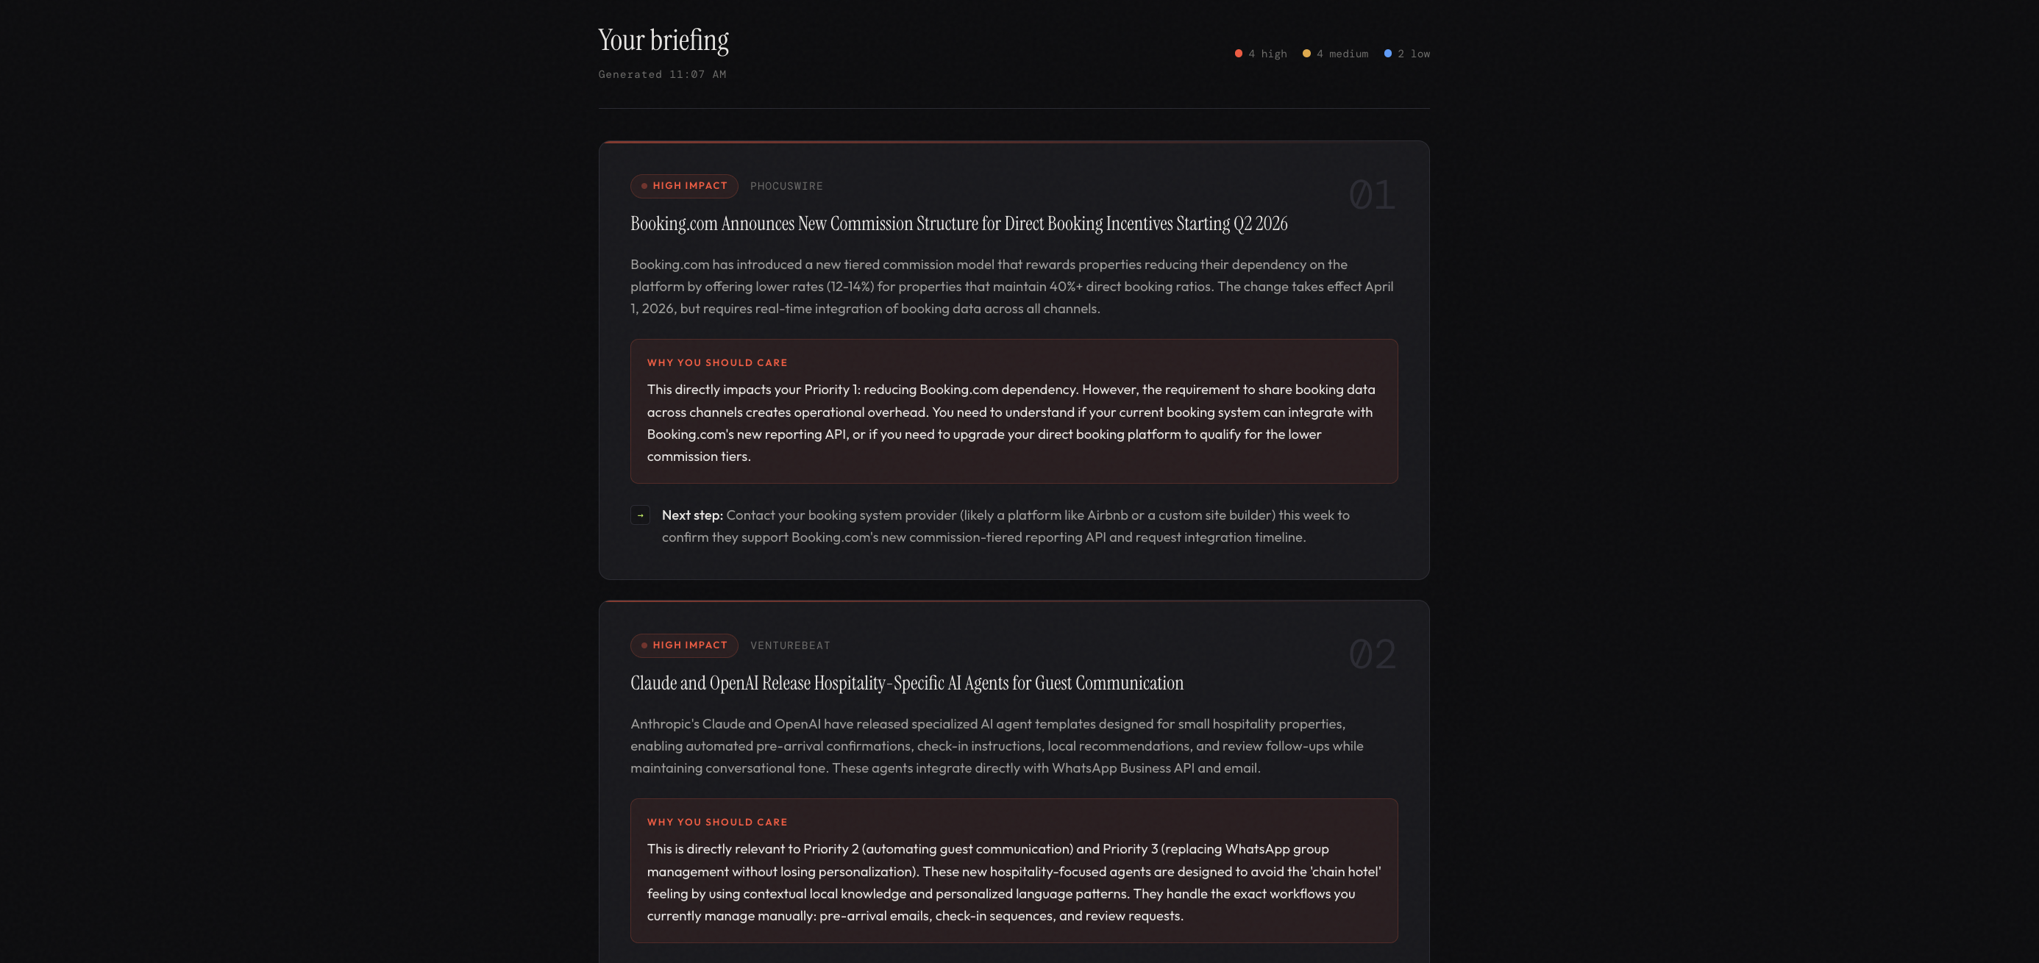Click the 01 card number
2039x963 pixels.
point(1372,195)
